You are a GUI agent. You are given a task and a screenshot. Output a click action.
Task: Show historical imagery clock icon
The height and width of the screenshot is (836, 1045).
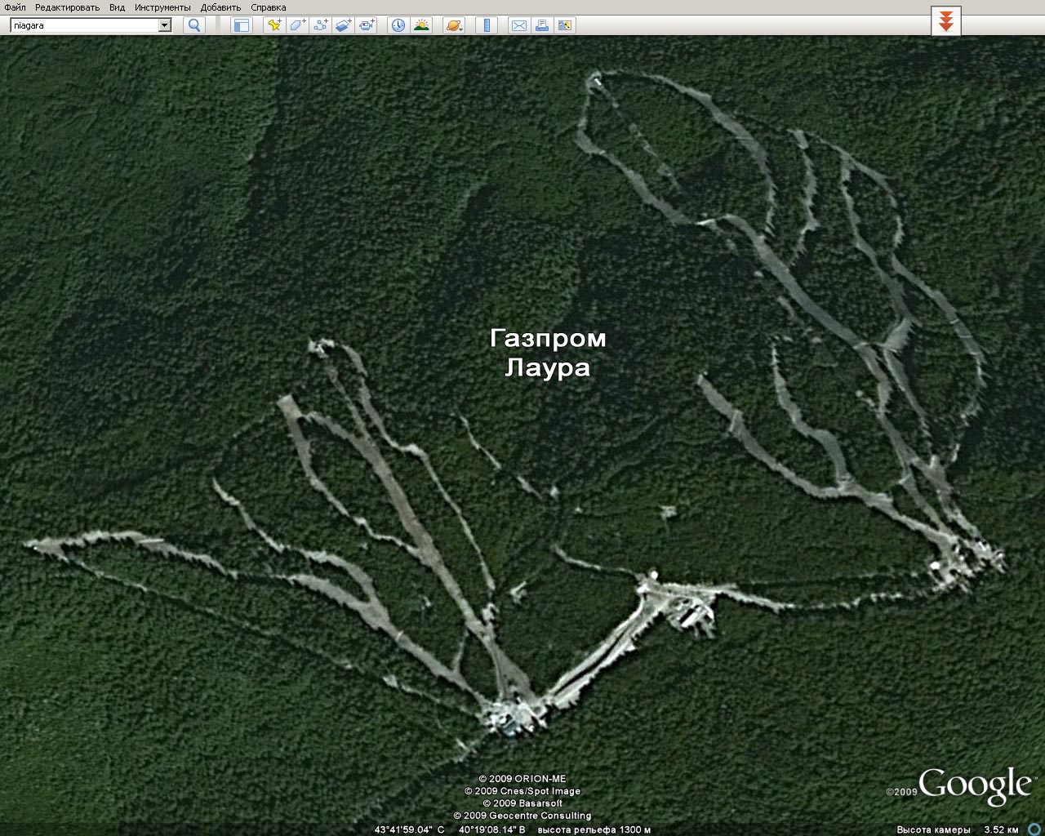click(x=398, y=25)
